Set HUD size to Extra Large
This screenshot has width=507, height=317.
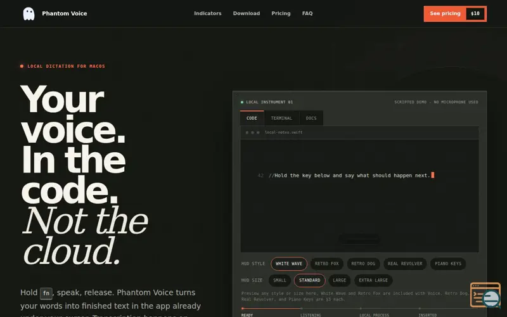373,280
